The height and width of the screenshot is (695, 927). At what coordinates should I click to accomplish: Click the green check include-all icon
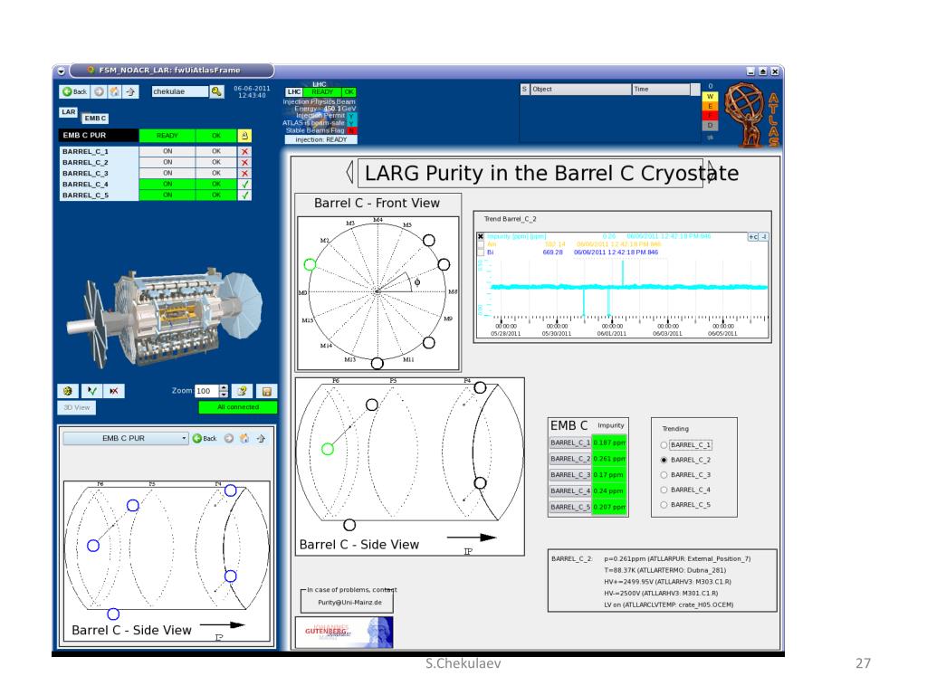91,391
